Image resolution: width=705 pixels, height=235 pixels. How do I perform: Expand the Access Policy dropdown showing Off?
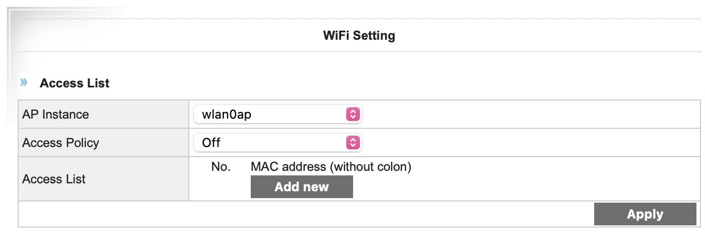point(277,142)
